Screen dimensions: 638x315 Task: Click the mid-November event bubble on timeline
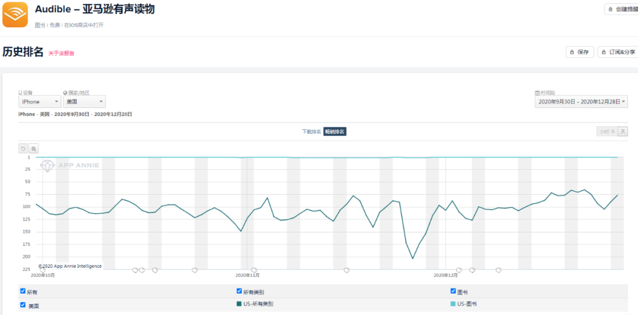click(347, 270)
